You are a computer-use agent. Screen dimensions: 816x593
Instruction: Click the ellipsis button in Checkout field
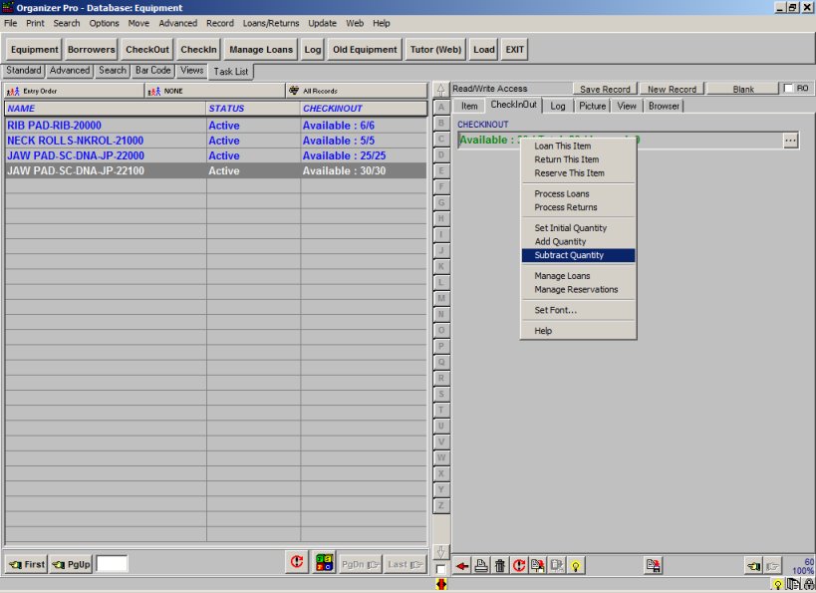[x=790, y=141]
